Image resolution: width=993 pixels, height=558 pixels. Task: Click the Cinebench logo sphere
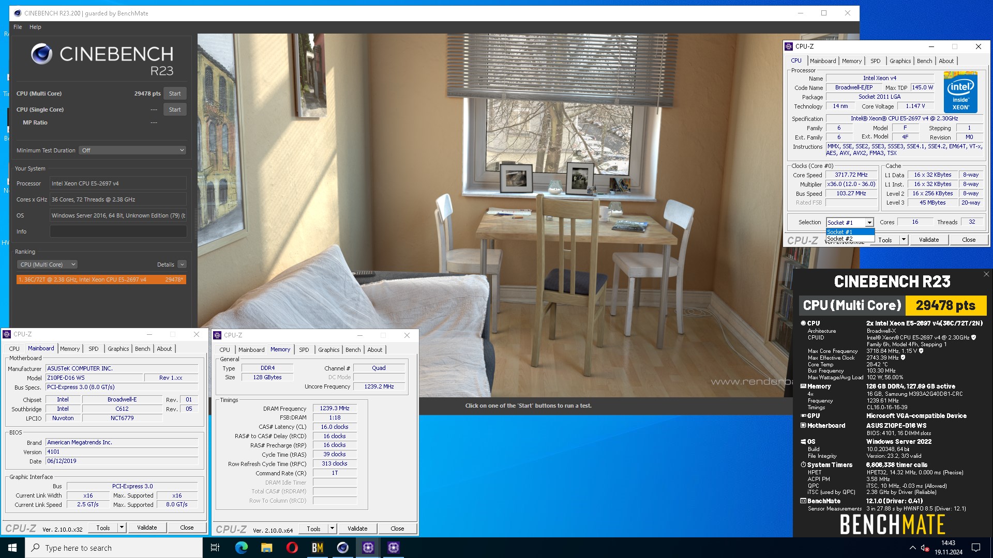tap(41, 54)
